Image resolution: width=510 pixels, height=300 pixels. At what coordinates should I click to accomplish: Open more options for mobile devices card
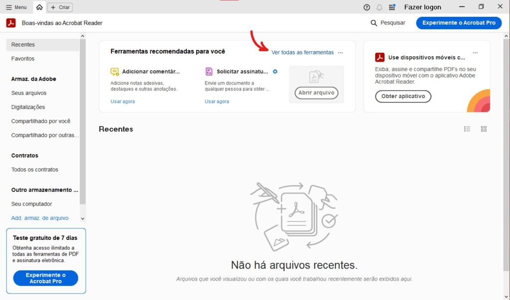[x=475, y=52]
